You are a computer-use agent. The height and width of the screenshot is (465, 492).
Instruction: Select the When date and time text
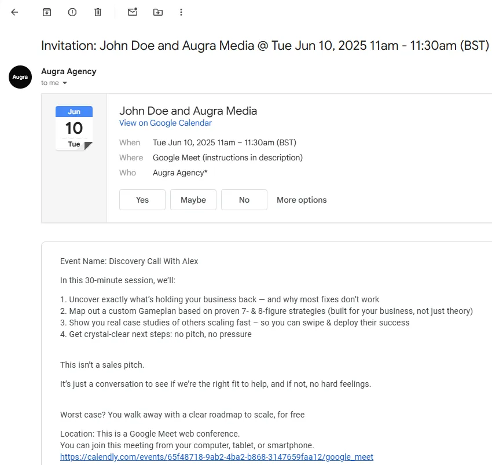coord(225,142)
